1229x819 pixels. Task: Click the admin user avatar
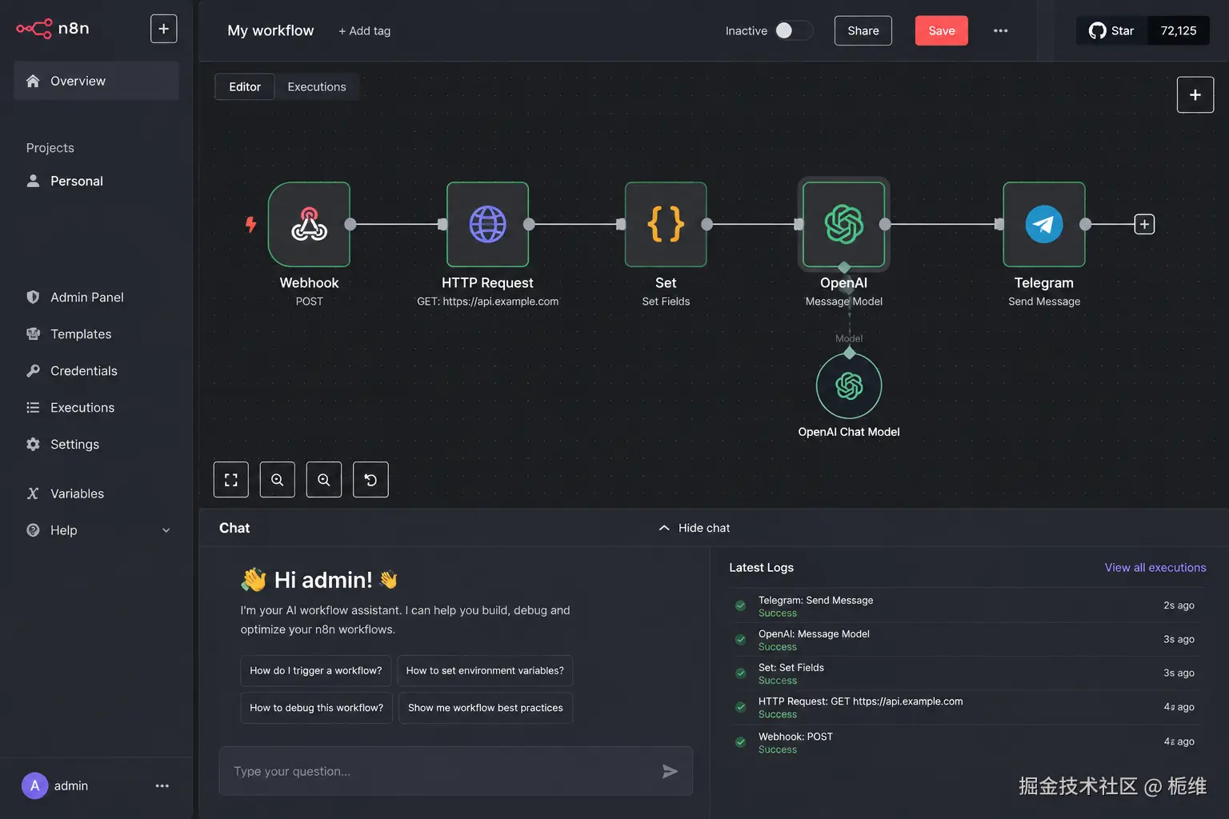pos(34,785)
